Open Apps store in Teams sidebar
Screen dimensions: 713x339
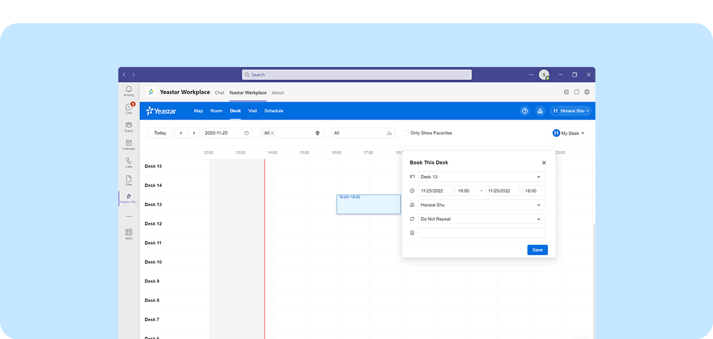click(129, 234)
